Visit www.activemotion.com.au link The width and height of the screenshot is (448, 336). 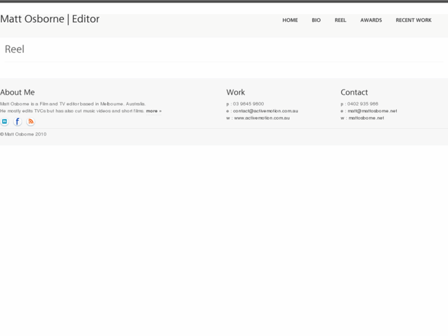pos(262,118)
